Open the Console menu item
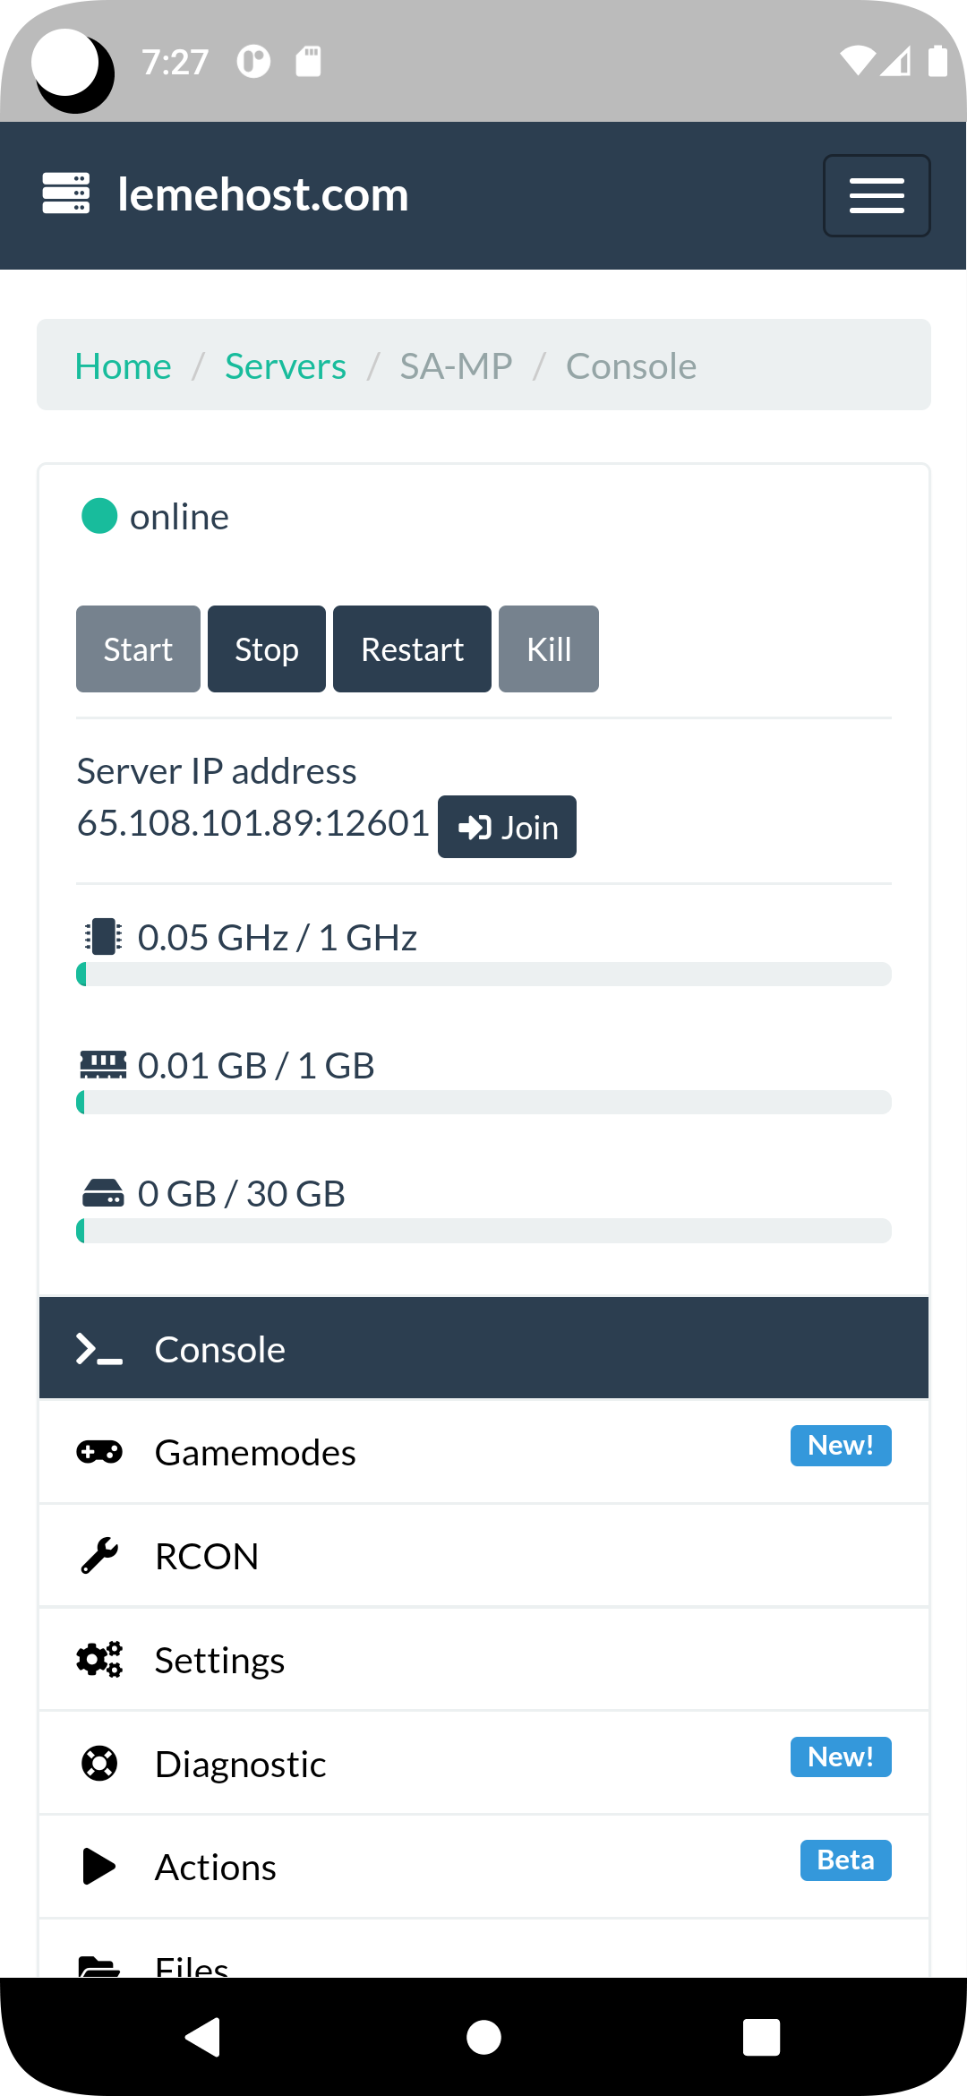This screenshot has width=967, height=2096. tap(483, 1348)
